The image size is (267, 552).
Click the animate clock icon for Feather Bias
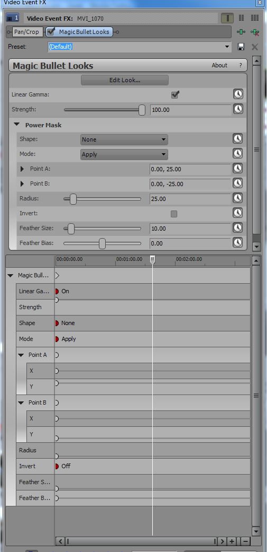238,242
